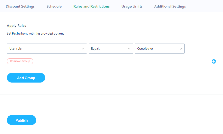Select the Rules and Restrictions tab
This screenshot has width=223, height=134.
91,6
